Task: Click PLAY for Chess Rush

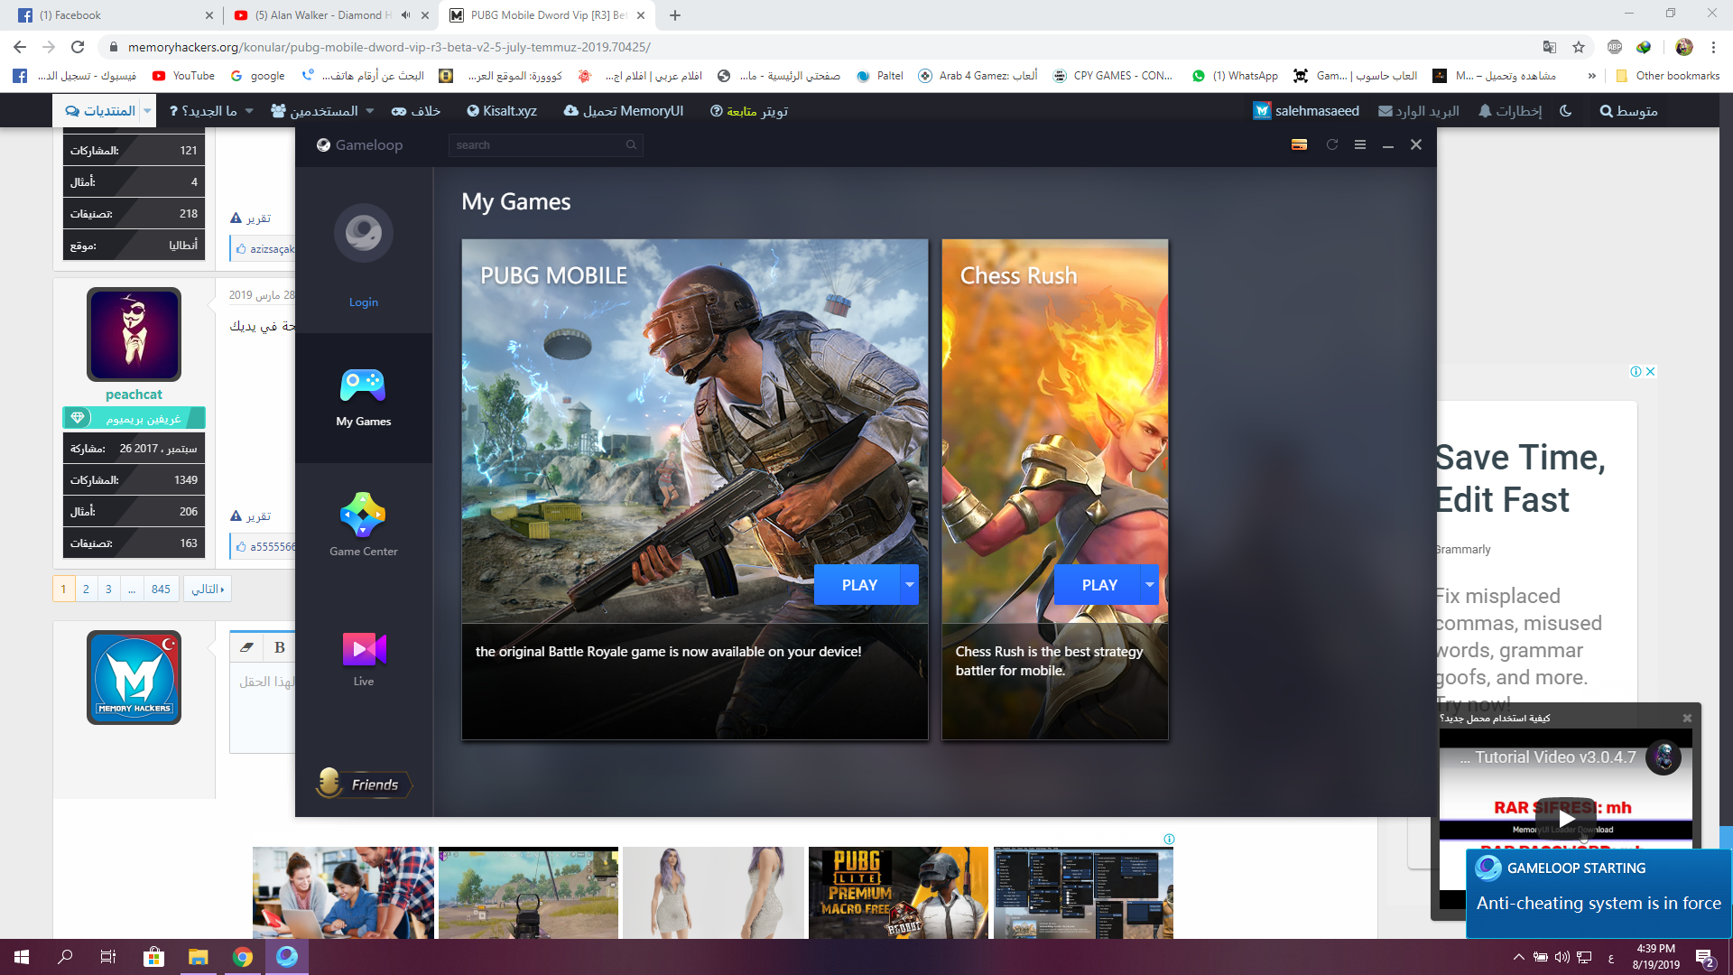Action: (1098, 585)
